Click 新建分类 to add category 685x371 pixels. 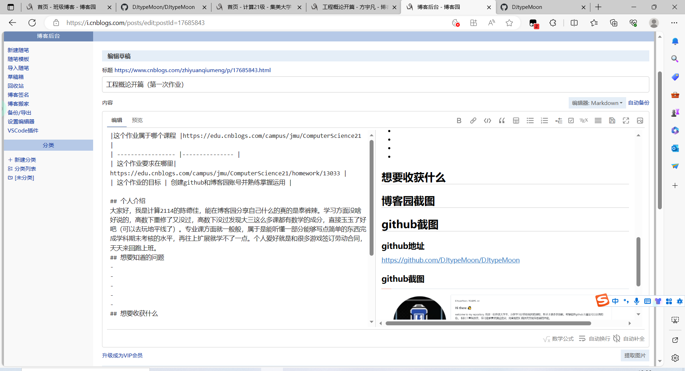(x=22, y=160)
